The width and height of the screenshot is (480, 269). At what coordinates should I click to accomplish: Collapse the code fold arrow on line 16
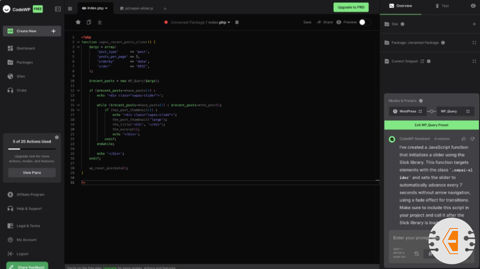[x=78, y=110]
